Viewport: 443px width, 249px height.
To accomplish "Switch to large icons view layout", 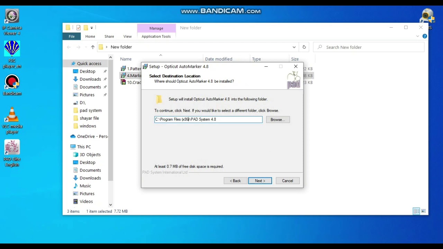I will (x=424, y=211).
